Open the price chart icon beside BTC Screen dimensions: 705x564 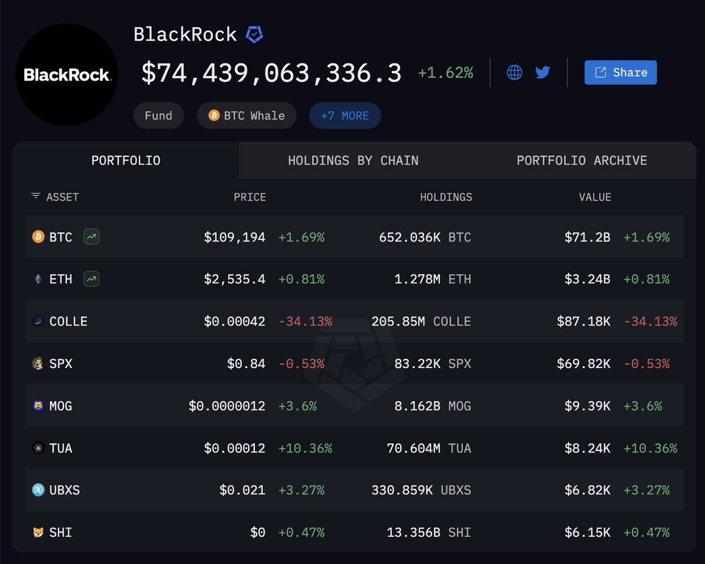point(90,237)
